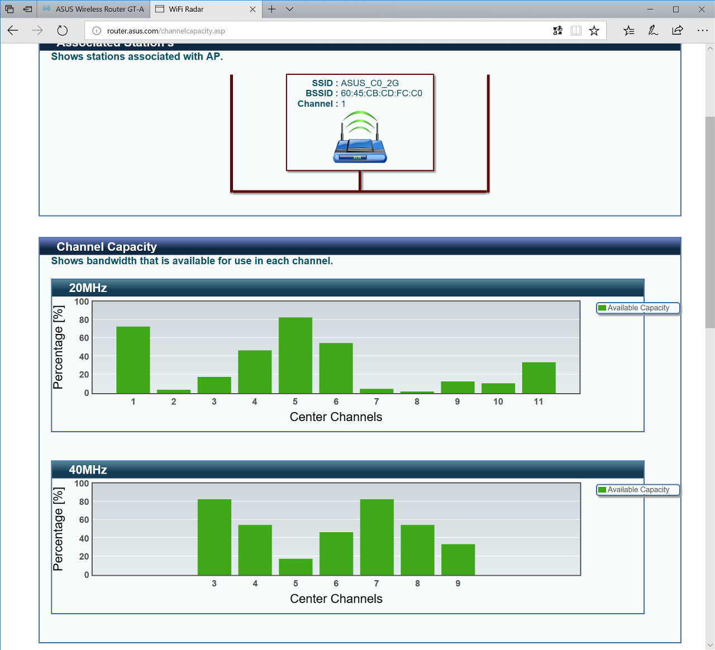
Task: Click the Web Note pen icon
Action: [653, 31]
